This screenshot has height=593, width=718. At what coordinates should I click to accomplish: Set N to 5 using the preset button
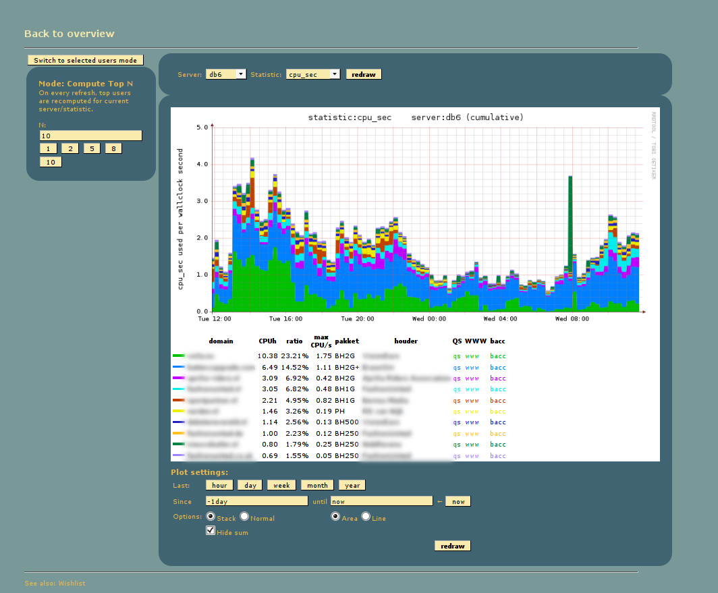click(92, 148)
